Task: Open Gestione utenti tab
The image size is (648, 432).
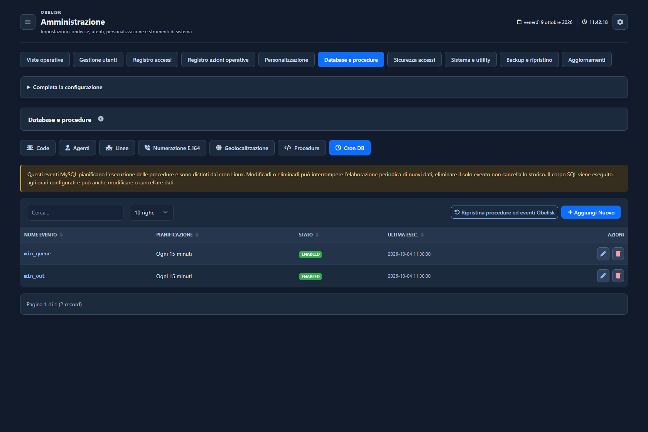Action: click(98, 59)
